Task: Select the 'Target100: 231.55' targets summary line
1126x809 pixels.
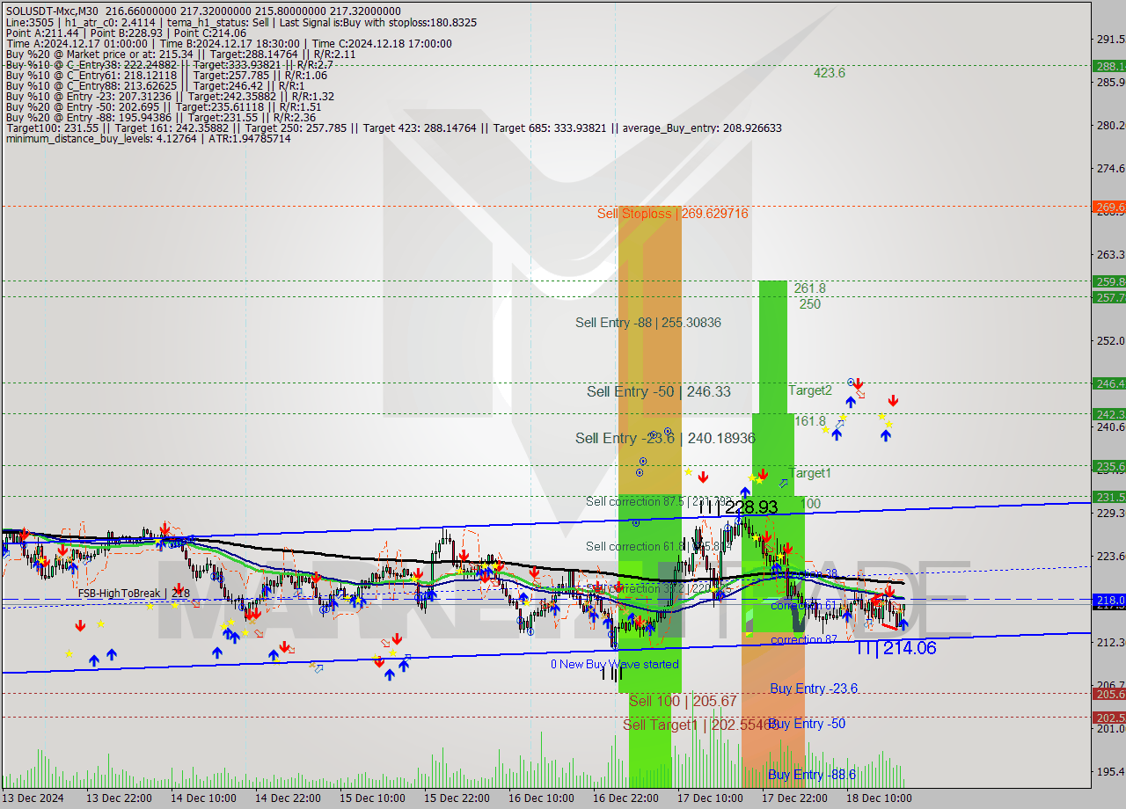Action: pos(393,128)
